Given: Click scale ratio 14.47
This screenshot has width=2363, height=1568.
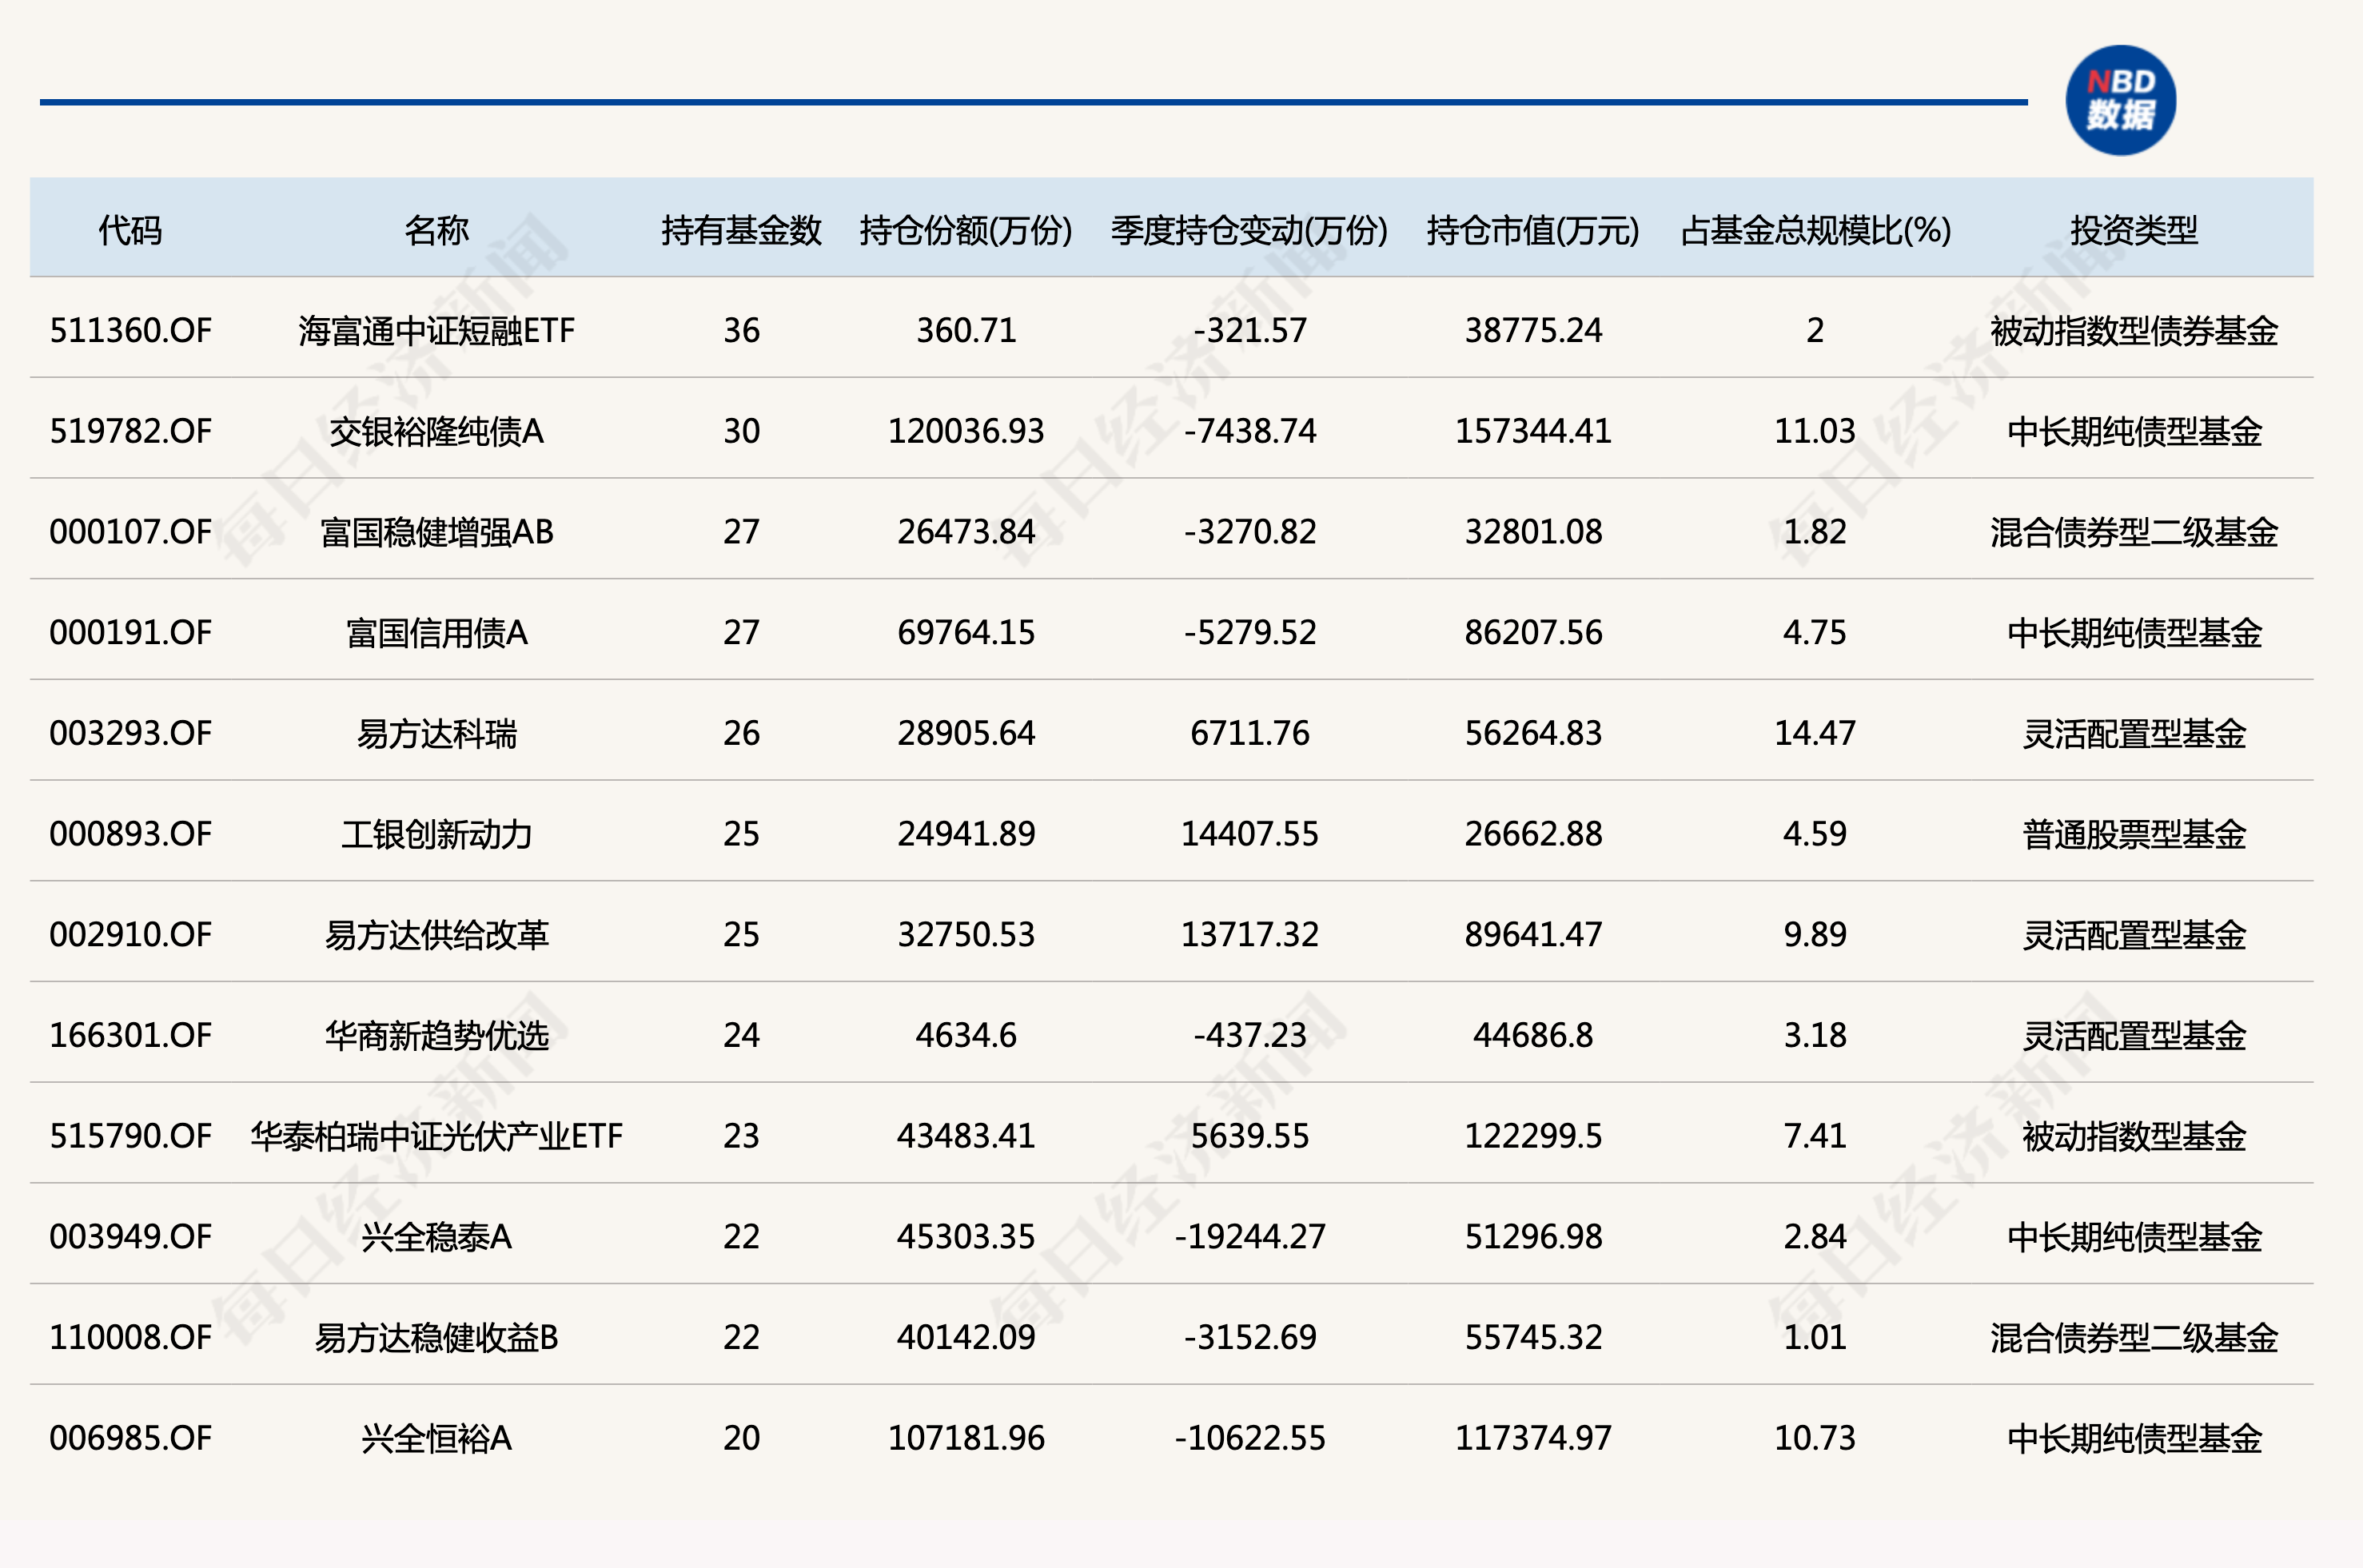Looking at the screenshot, I should (x=1815, y=733).
